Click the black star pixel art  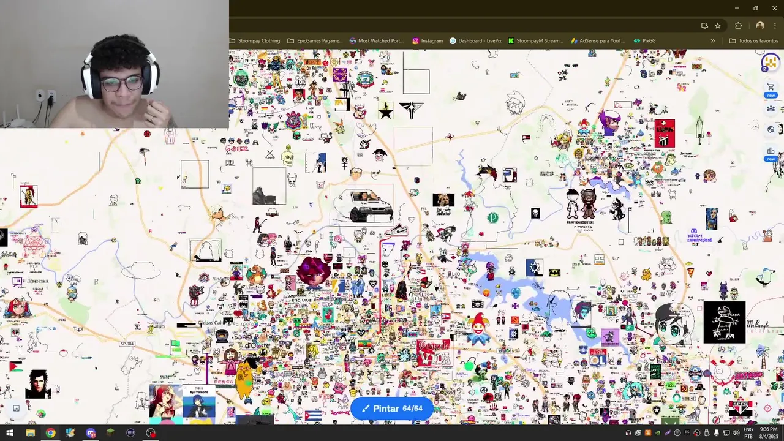[x=386, y=111]
